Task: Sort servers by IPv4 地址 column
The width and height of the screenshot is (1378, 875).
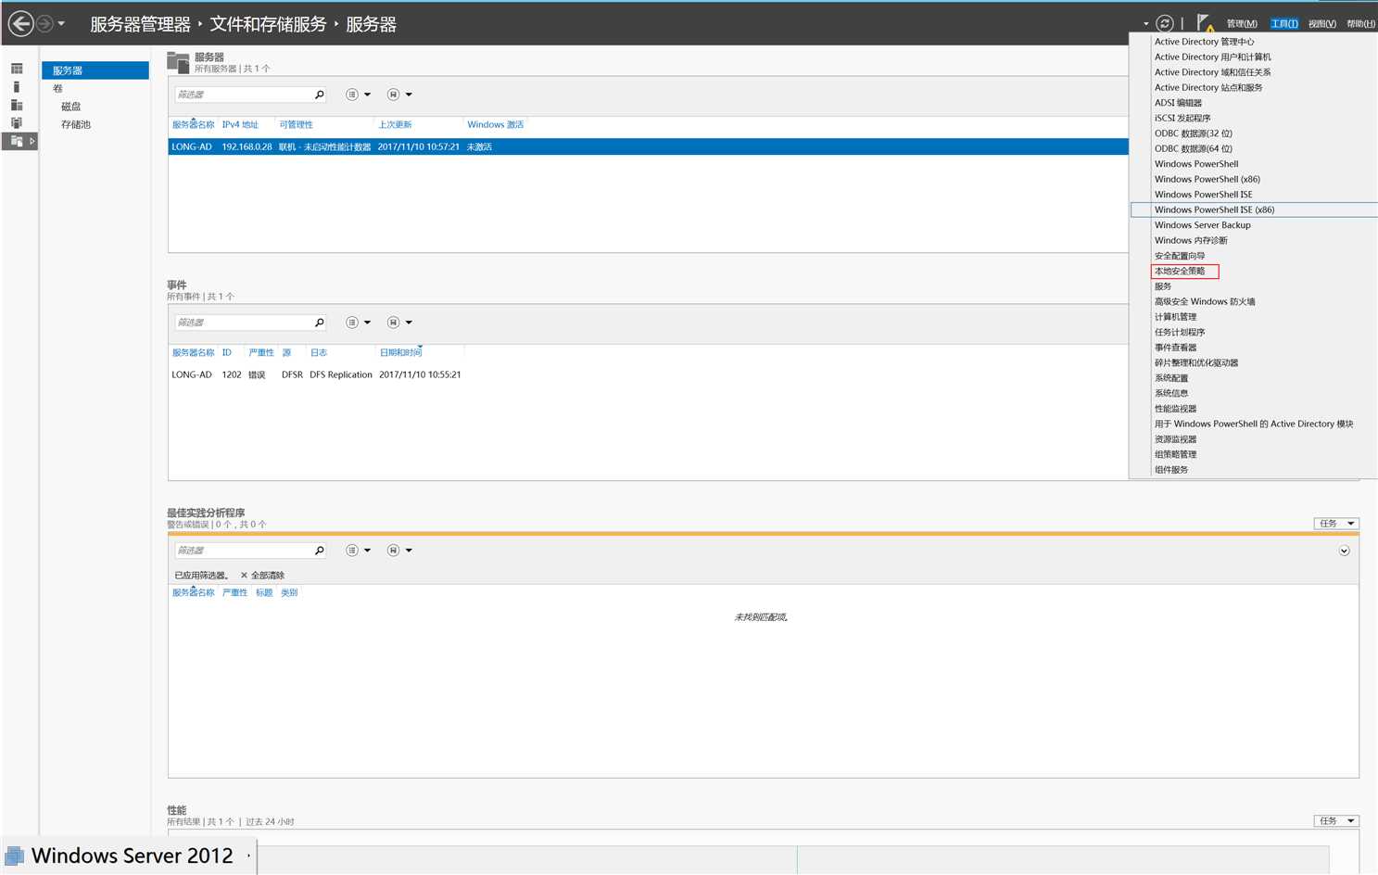Action: tap(240, 124)
